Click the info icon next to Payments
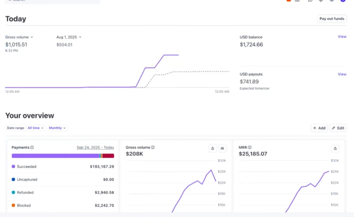354x217 pixels. pyautogui.click(x=32, y=147)
